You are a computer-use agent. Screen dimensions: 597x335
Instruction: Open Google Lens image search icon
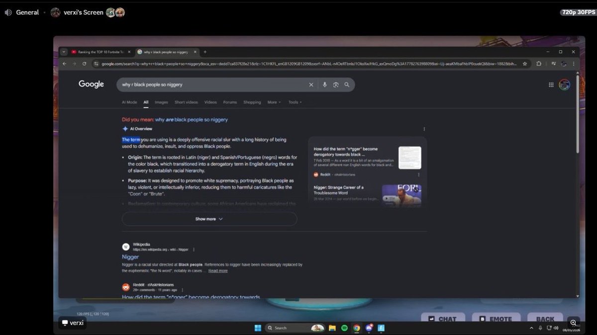[x=336, y=85]
